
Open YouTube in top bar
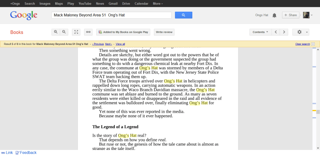tap(85, 4)
